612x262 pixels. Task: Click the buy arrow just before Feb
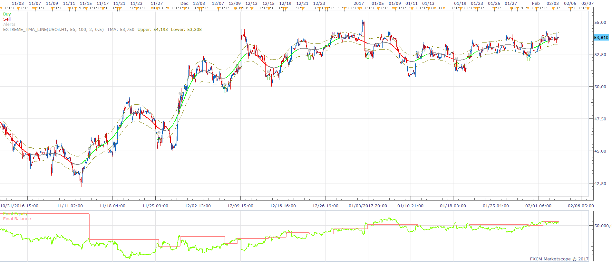pos(529,59)
